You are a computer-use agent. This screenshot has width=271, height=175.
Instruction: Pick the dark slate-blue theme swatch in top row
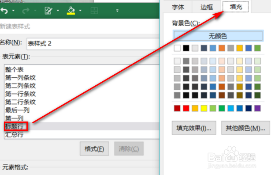[204, 48]
